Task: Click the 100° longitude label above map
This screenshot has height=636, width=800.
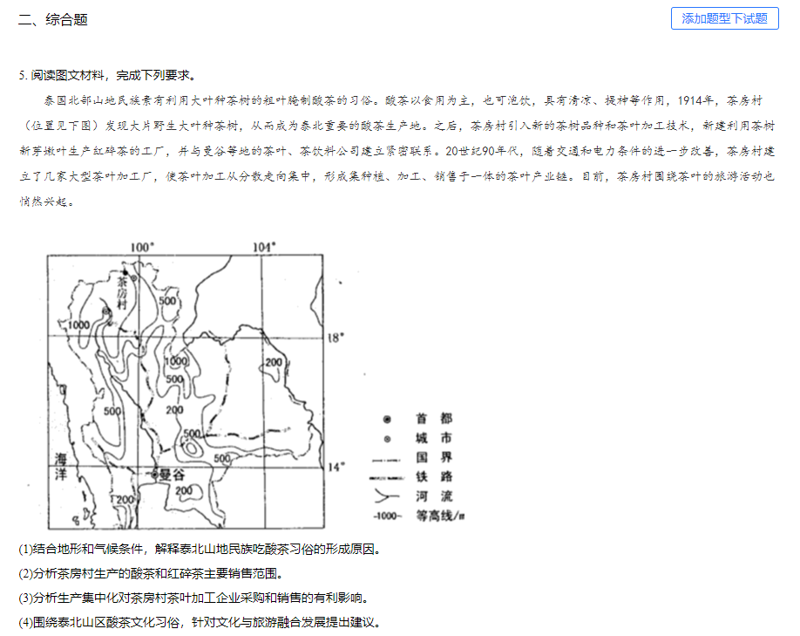Action: coord(142,247)
